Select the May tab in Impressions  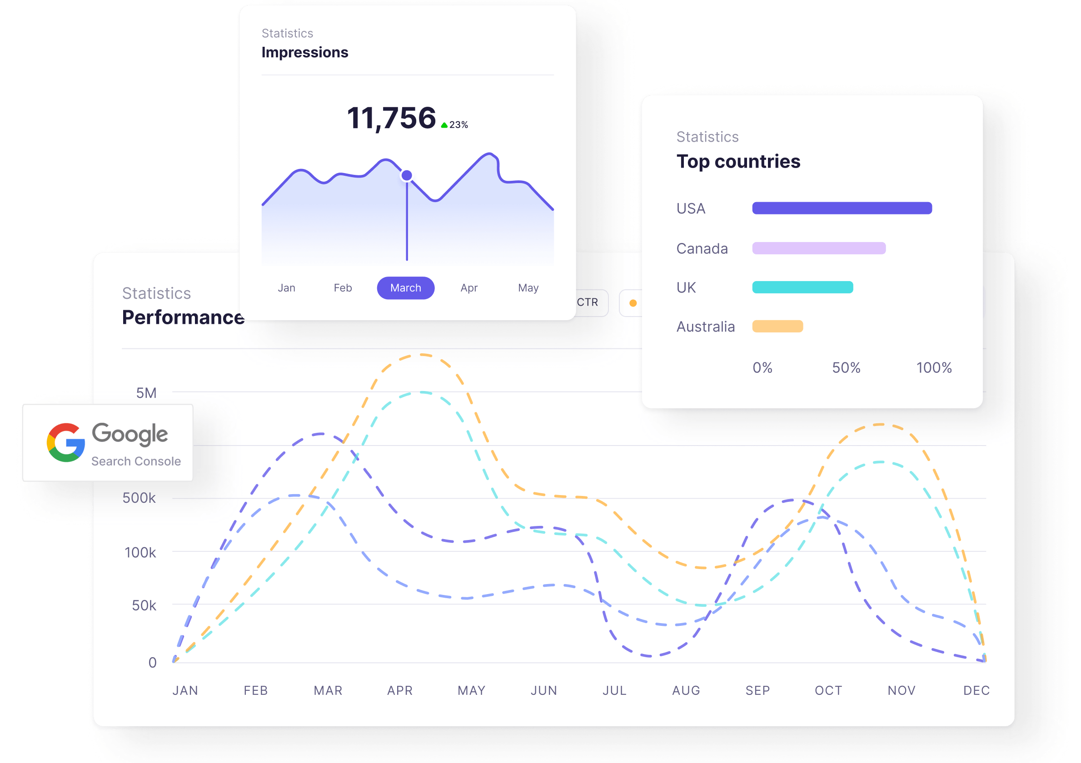point(528,288)
